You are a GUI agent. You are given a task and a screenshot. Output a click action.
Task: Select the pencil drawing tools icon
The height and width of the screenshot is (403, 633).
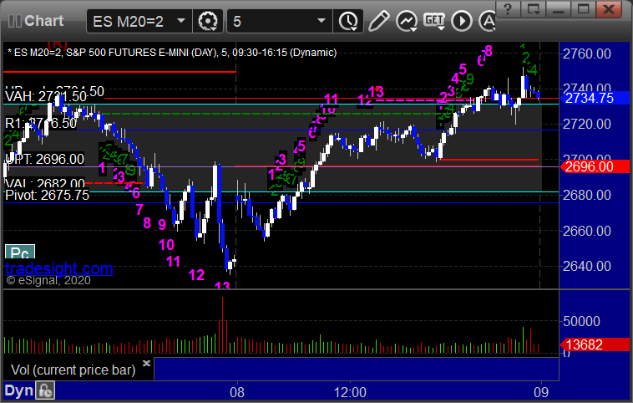[378, 21]
